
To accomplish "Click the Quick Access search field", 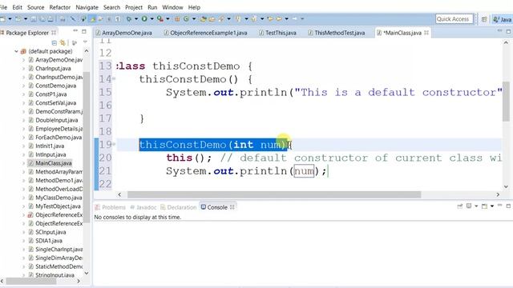I will tap(454, 19).
